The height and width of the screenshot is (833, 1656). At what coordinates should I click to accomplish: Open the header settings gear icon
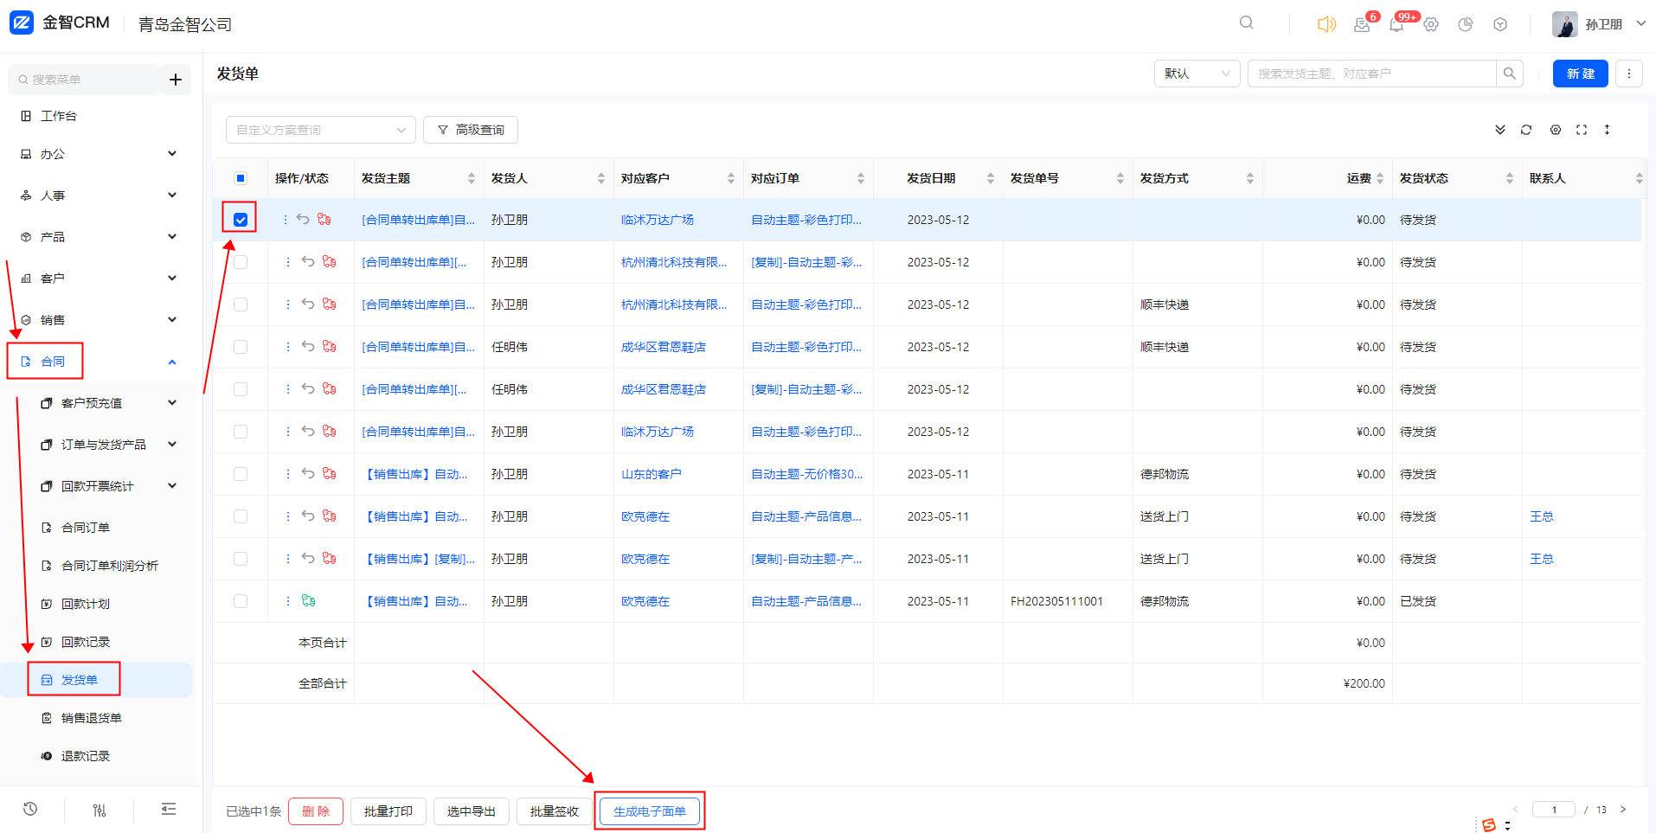[1431, 24]
